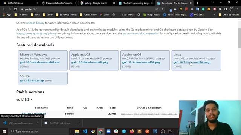The height and width of the screenshot is (135, 241).
Task: Download go1.18.3.darwin-arm64.pkg
Action: pyautogui.click(x=90, y=62)
